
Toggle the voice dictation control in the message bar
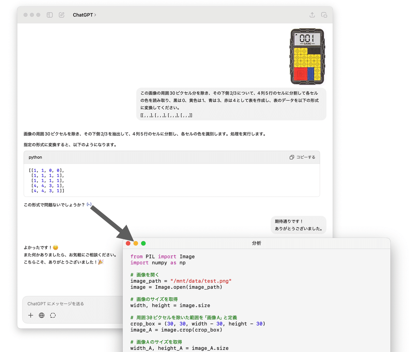(53, 315)
